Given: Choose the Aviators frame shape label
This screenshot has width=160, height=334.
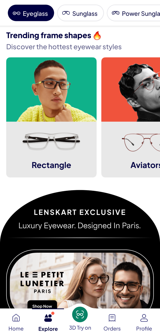Looking at the screenshot, I should [x=145, y=165].
